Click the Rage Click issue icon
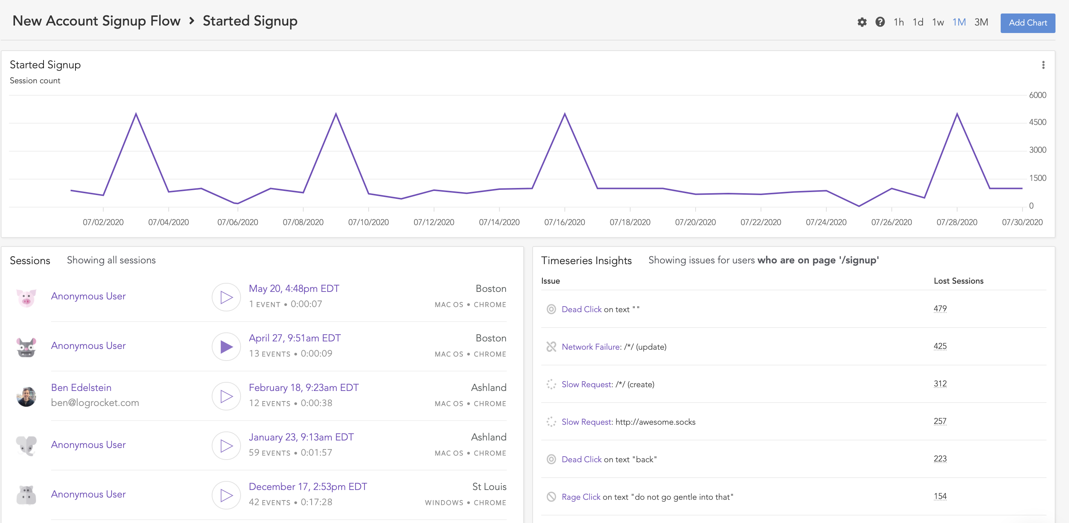The image size is (1069, 523). pos(551,497)
